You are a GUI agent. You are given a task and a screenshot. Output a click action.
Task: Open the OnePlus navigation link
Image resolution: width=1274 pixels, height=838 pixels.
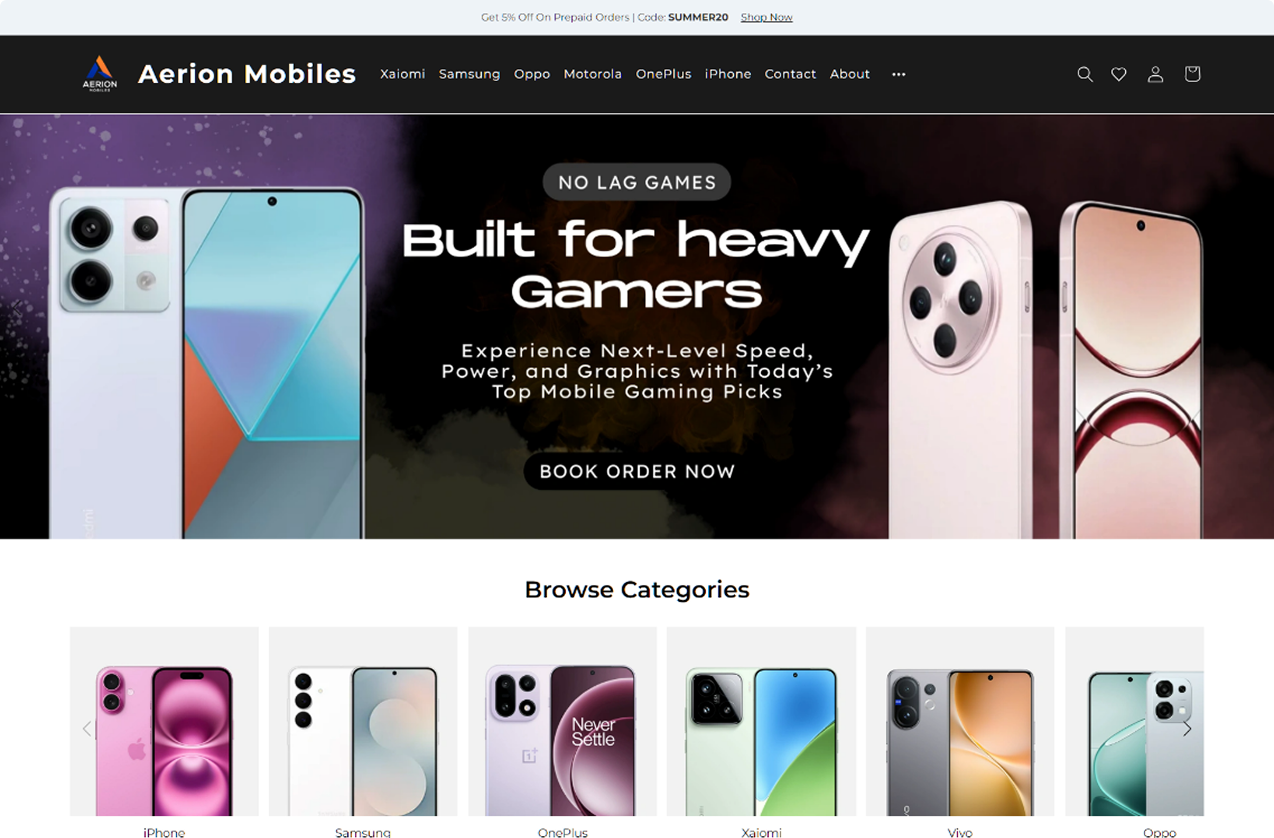(663, 74)
